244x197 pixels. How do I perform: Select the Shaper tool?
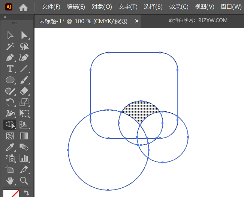click(10, 91)
